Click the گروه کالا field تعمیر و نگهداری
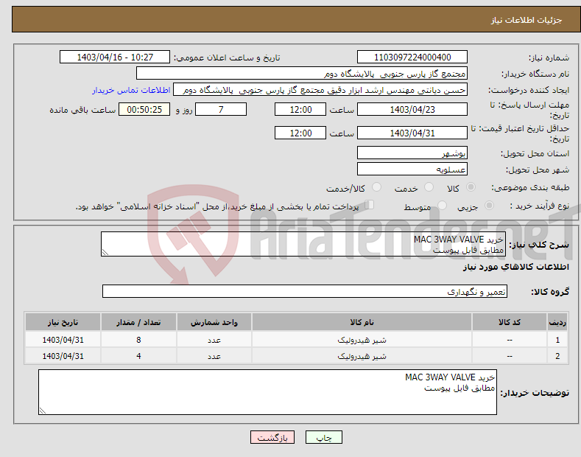 coord(305,292)
